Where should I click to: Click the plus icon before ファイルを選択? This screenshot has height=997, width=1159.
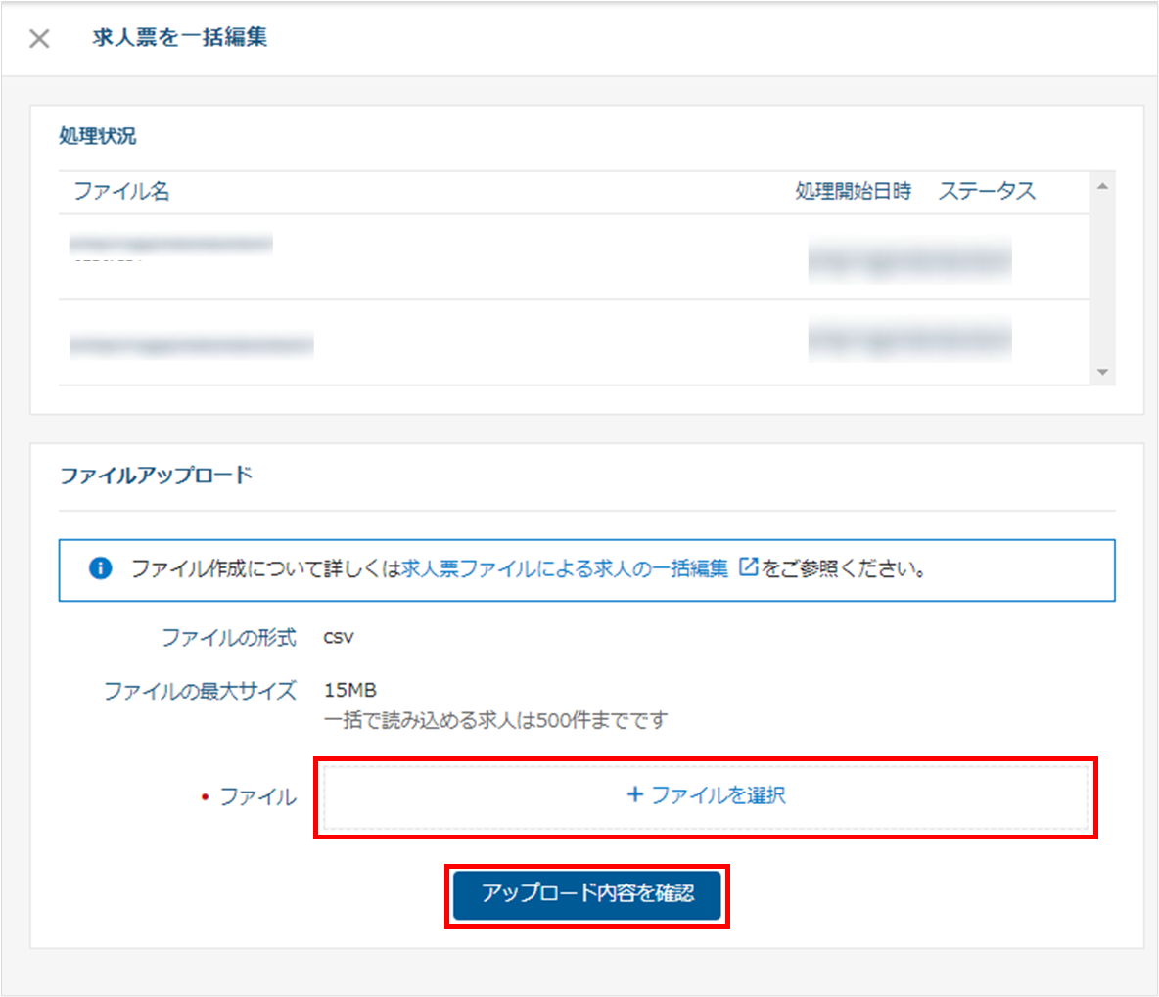634,794
